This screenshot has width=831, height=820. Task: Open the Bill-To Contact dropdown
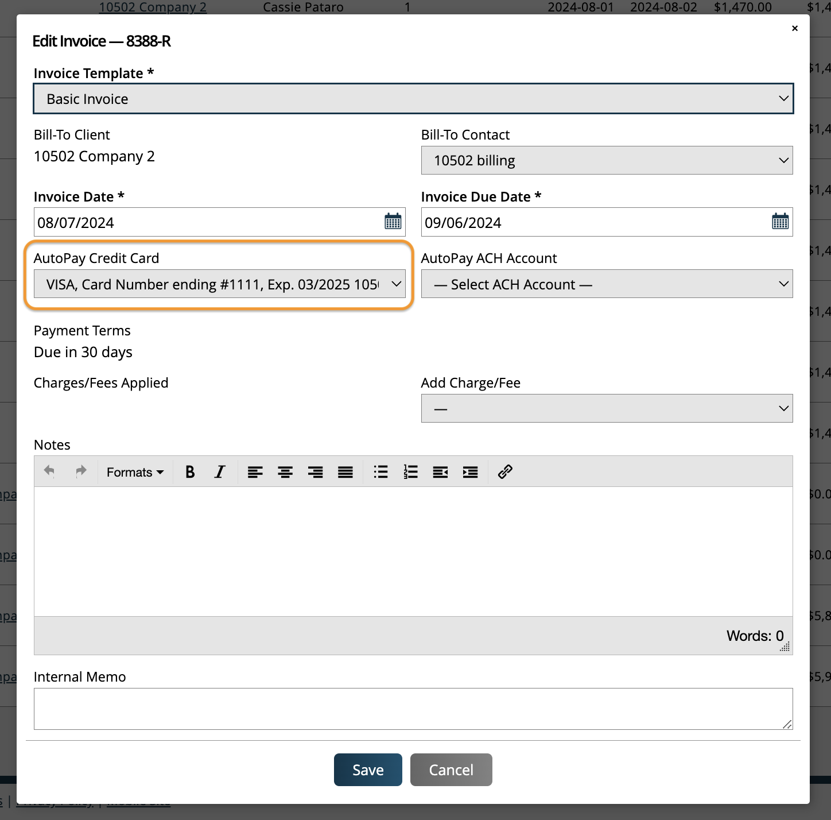[607, 160]
